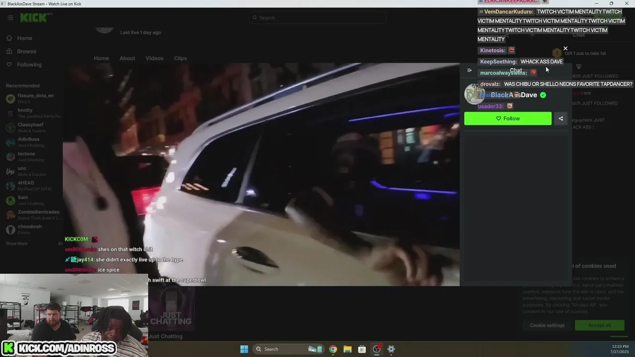Open OBS Studio from the taskbar
The image size is (635, 357).
coord(377,349)
